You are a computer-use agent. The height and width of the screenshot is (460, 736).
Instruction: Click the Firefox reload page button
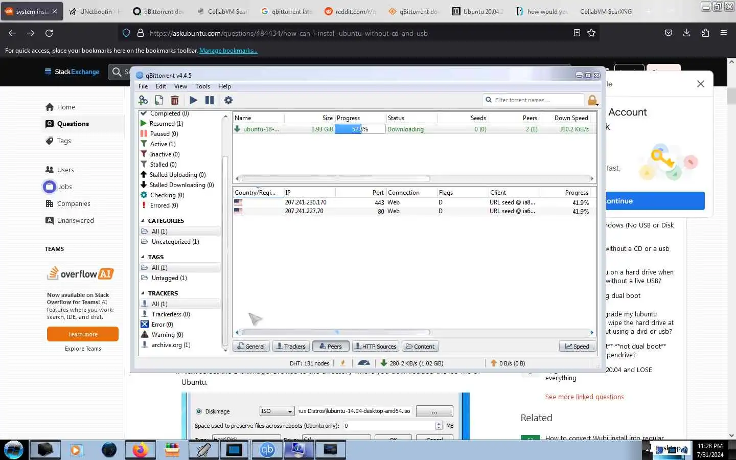[49, 33]
